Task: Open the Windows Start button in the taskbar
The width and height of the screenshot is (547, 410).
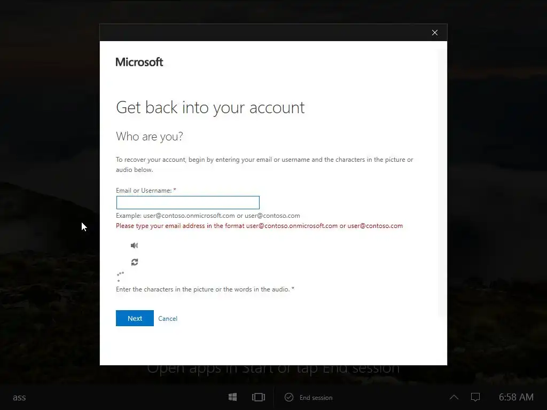Action: [233, 397]
